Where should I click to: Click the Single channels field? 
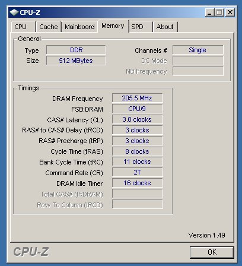(198, 50)
